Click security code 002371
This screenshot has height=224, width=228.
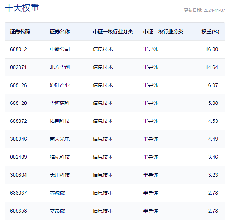[18, 67]
